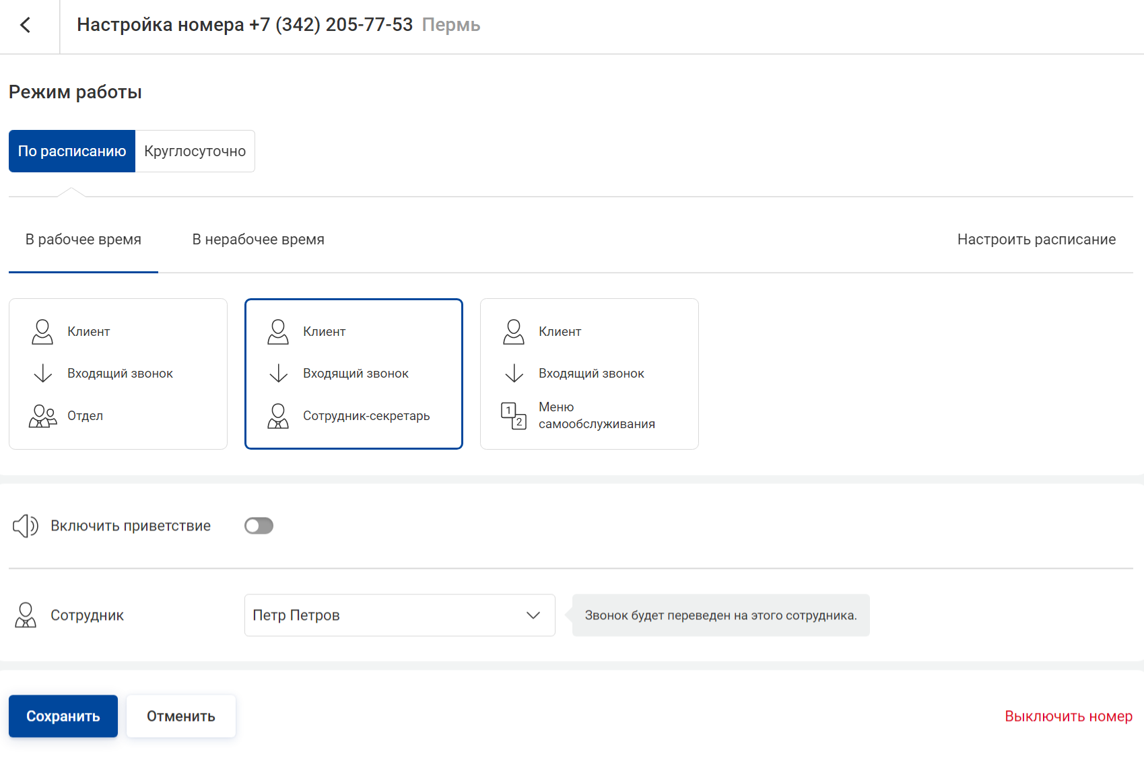Go back using the left arrow icon
The width and height of the screenshot is (1144, 760).
pos(26,25)
